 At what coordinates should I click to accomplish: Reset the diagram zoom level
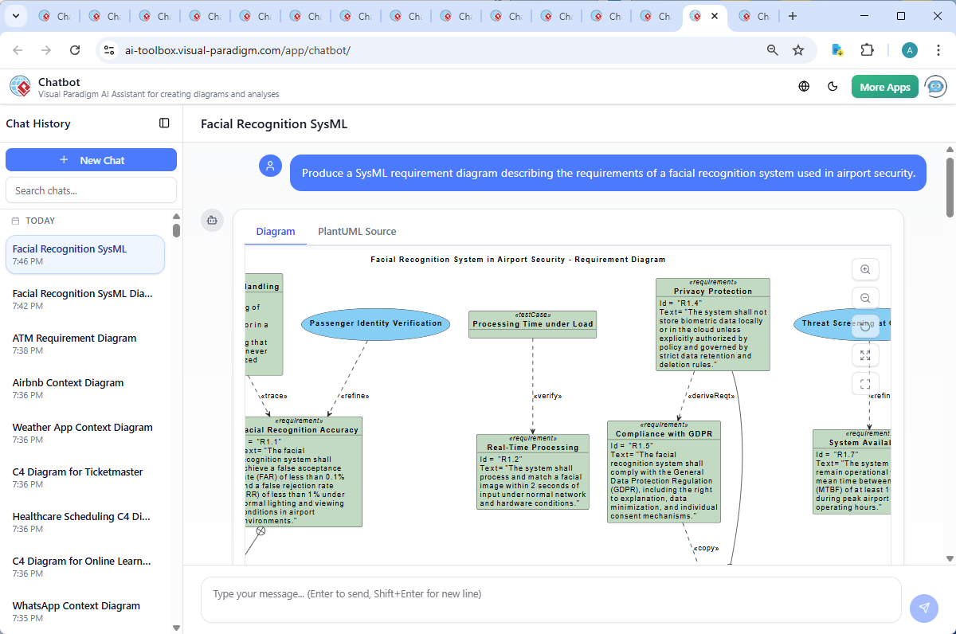[865, 326]
